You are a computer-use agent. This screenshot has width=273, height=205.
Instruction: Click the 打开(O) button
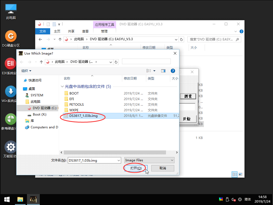point(134,168)
